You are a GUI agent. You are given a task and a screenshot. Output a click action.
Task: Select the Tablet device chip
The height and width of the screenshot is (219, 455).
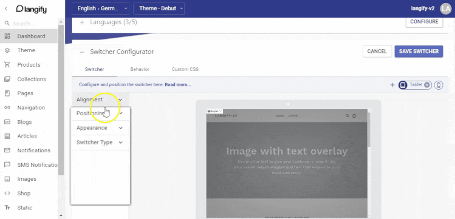416,85
